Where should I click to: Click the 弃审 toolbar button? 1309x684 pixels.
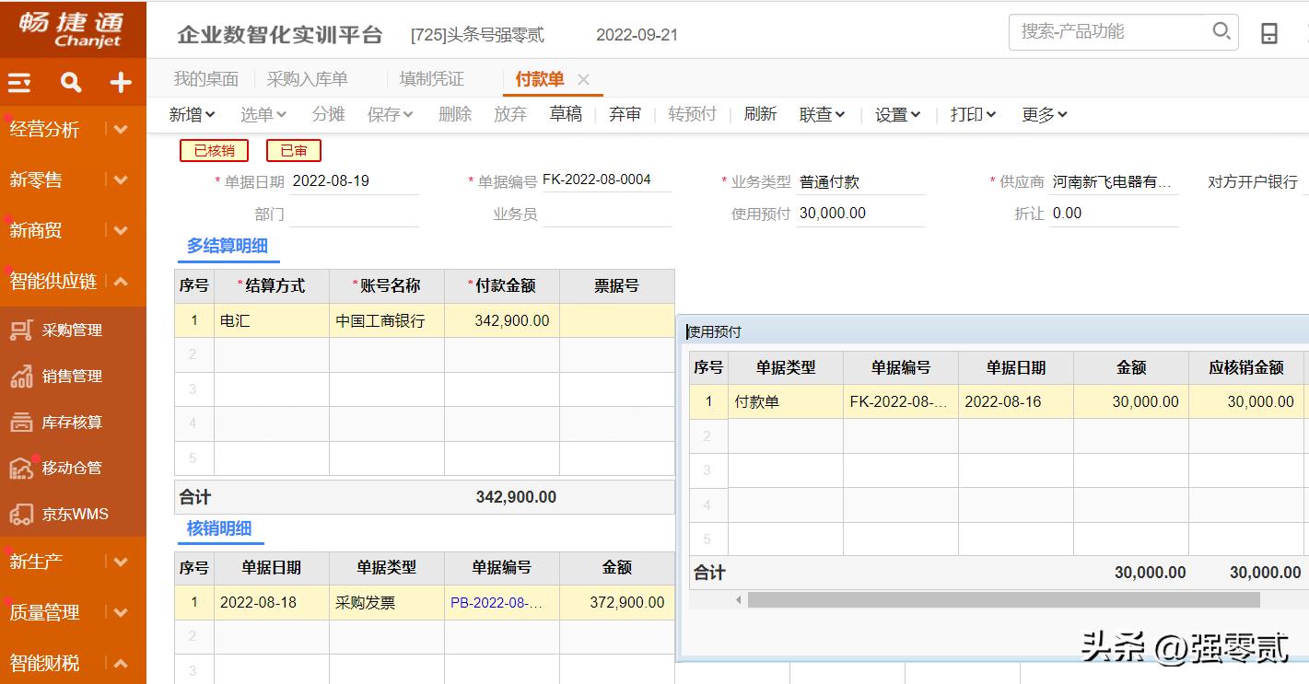click(625, 114)
